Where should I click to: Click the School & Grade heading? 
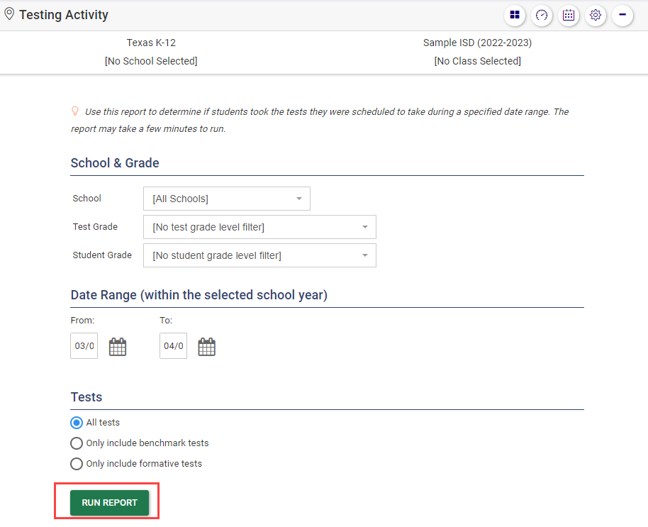pyautogui.click(x=115, y=163)
